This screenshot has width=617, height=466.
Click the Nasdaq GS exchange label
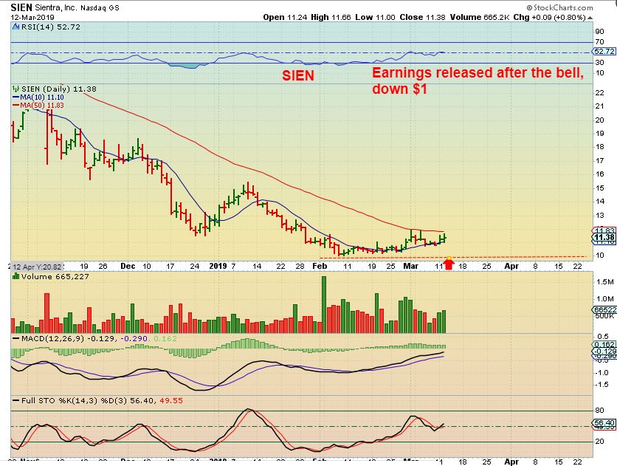pos(100,8)
